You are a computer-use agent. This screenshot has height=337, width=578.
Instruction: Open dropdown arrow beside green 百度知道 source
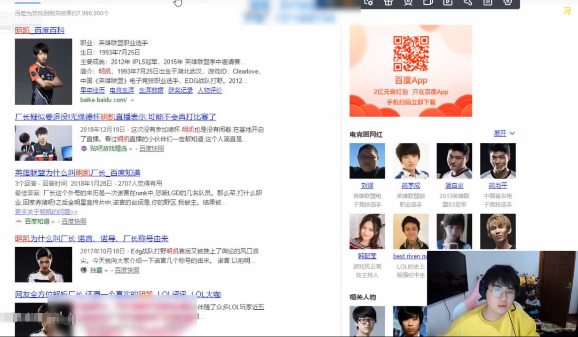coord(53,222)
